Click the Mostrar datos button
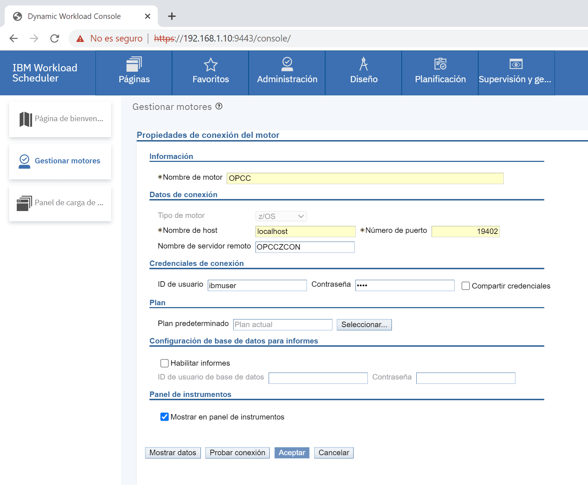The image size is (588, 485). coord(173,453)
